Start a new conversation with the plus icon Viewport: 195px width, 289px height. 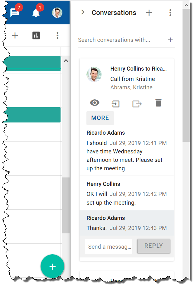point(149,12)
